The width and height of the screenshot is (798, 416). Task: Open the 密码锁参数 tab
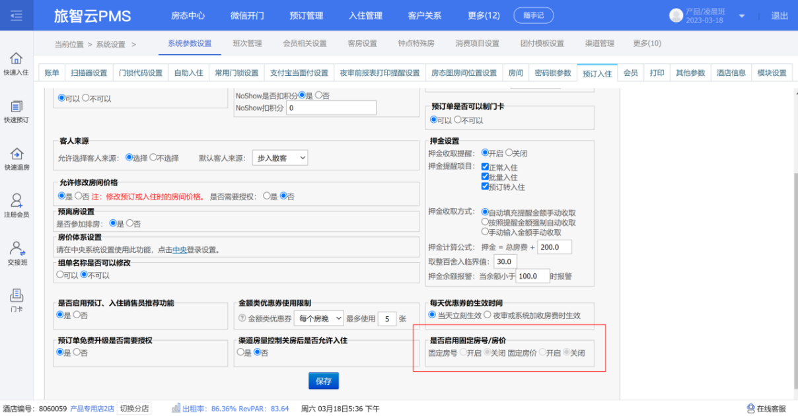click(x=553, y=73)
